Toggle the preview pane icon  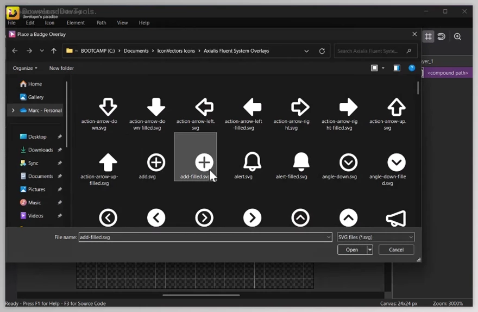click(397, 68)
